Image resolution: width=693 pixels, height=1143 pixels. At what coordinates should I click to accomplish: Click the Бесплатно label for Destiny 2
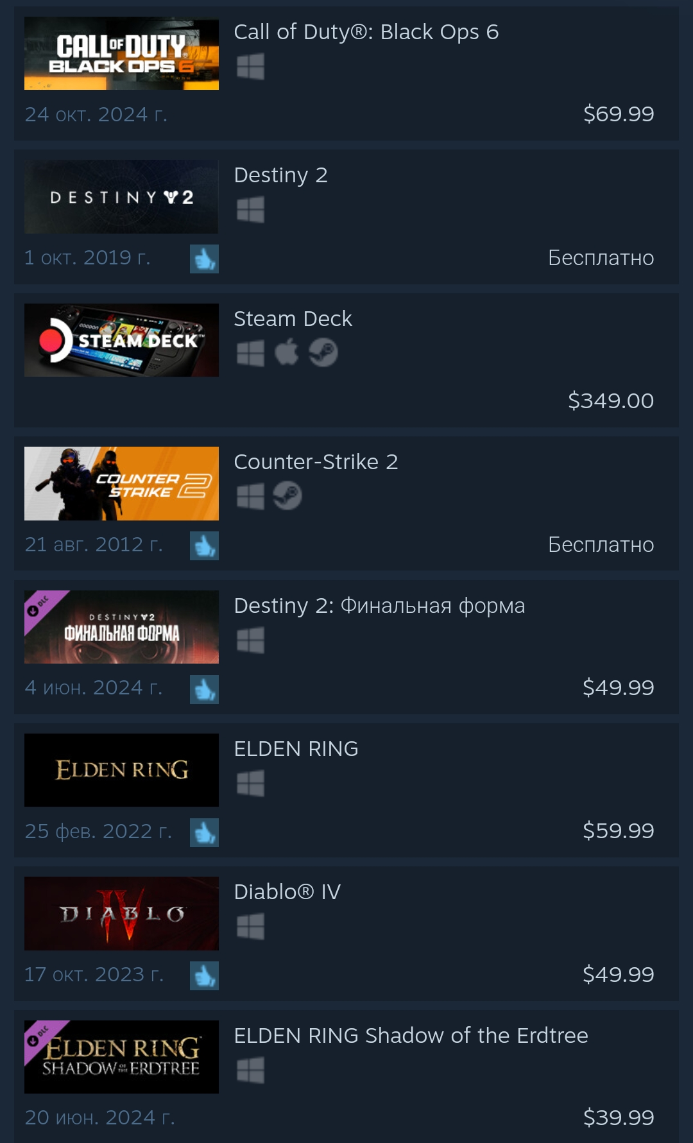click(x=601, y=257)
